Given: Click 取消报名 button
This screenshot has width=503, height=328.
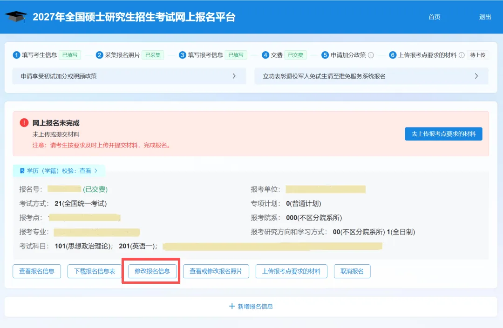Looking at the screenshot, I should [352, 271].
